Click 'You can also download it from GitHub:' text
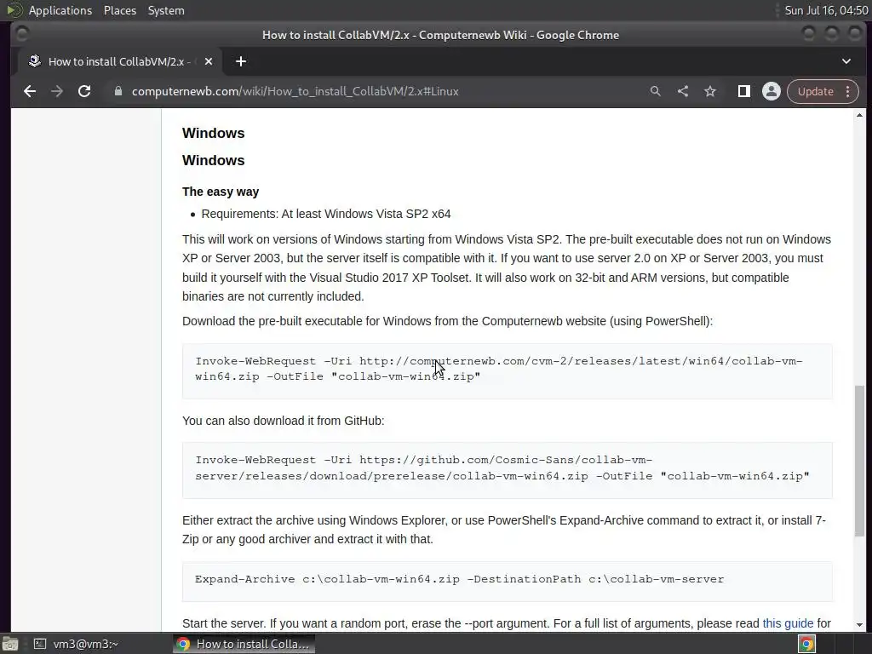Image resolution: width=872 pixels, height=654 pixels. click(x=283, y=421)
